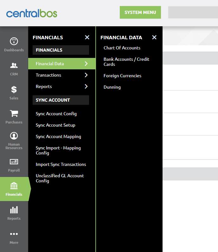Click the System Menu button
The width and height of the screenshot is (218, 252).
pos(140,12)
